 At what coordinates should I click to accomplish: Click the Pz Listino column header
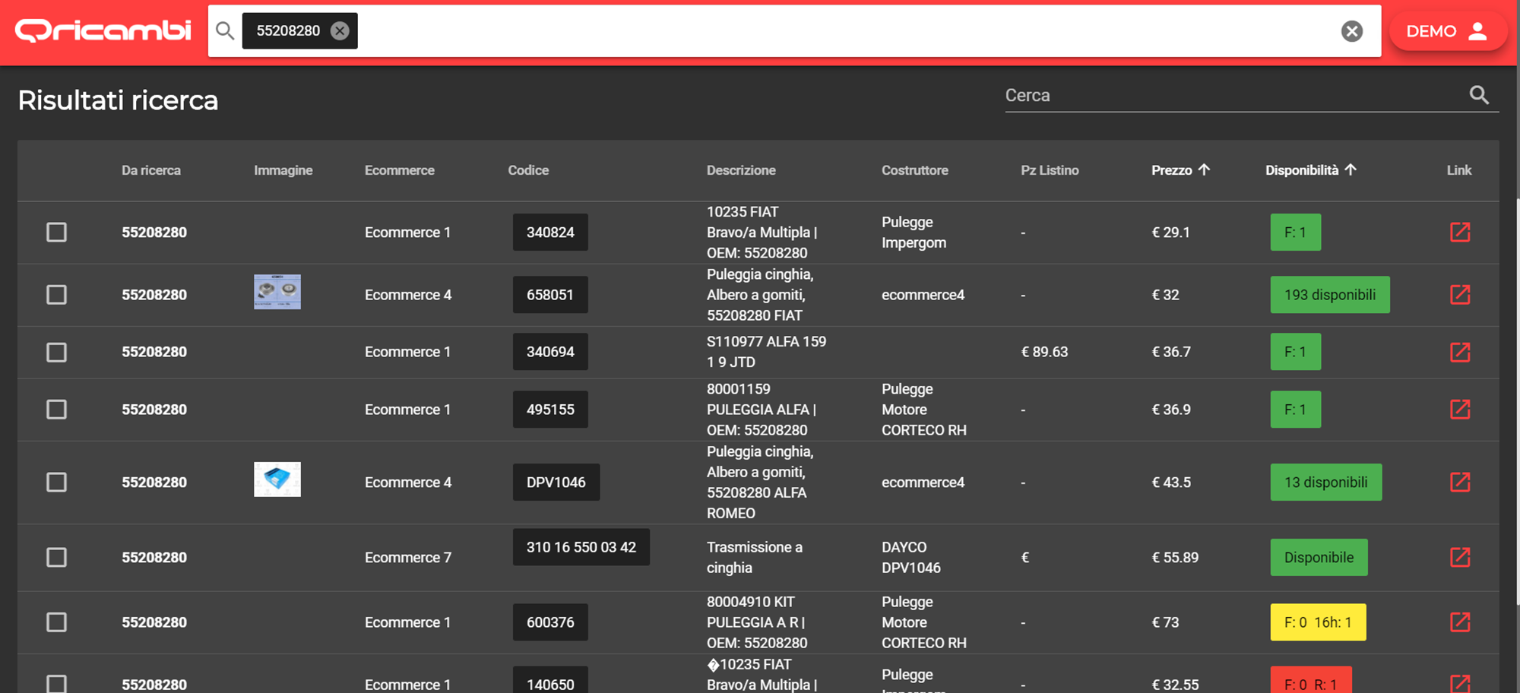tap(1050, 170)
